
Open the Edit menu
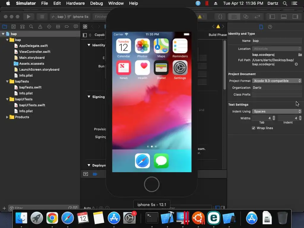point(57,3)
